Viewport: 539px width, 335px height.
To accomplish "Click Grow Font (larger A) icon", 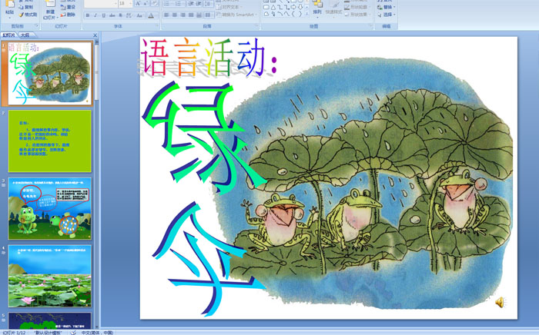I will (x=138, y=4).
